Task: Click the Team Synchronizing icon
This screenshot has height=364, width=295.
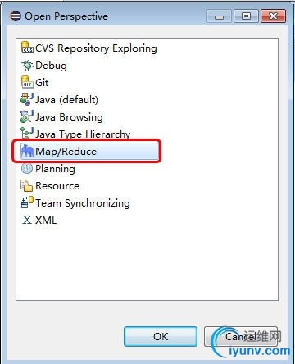Action: [x=27, y=202]
